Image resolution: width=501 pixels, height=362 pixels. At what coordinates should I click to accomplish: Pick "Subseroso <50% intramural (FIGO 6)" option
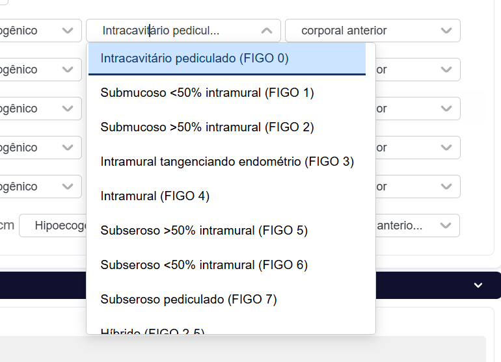tap(204, 265)
